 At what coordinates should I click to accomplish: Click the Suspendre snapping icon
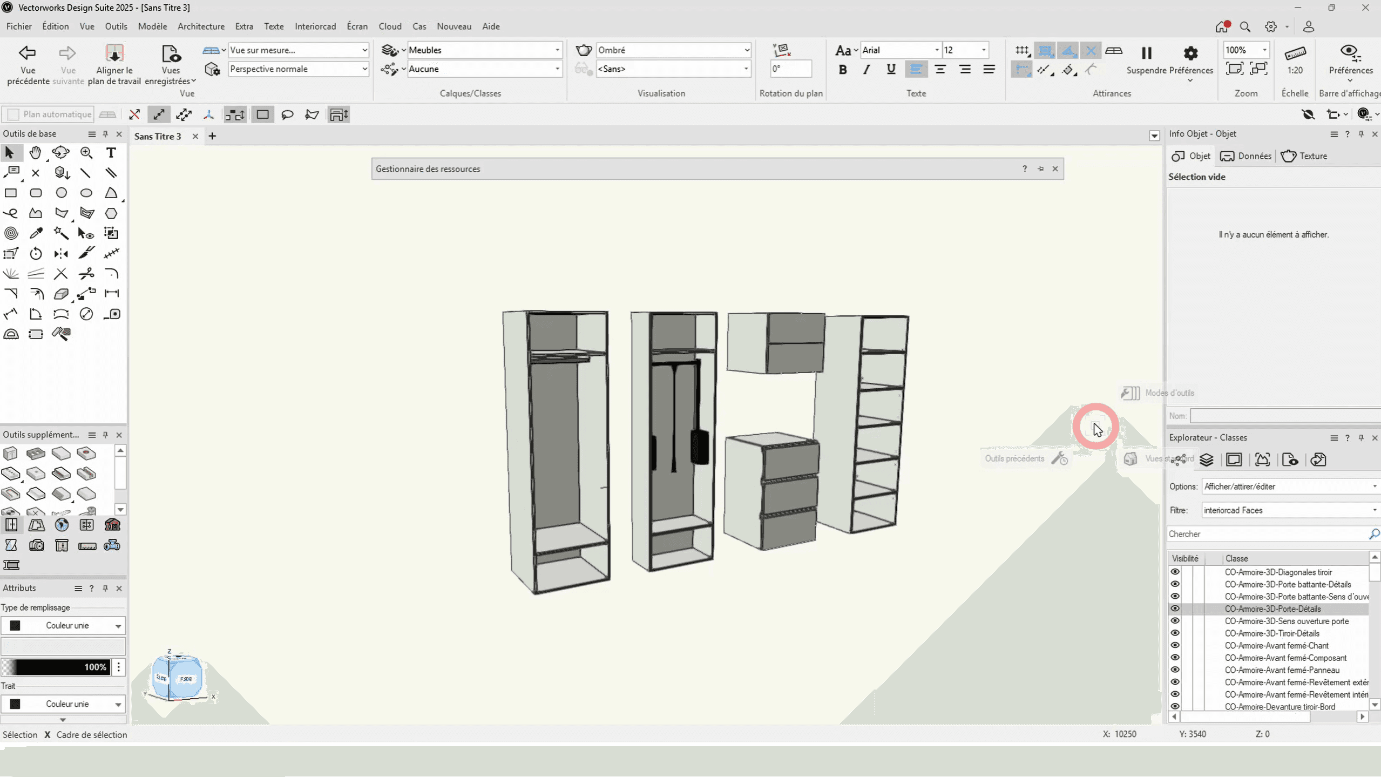pyautogui.click(x=1146, y=53)
